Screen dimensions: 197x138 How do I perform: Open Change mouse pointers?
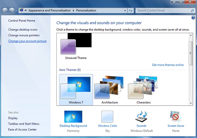(24, 35)
